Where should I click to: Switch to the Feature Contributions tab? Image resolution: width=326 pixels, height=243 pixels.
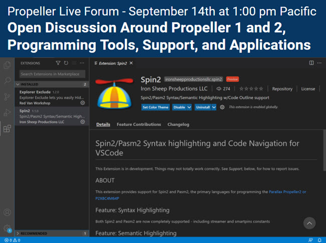click(138, 124)
